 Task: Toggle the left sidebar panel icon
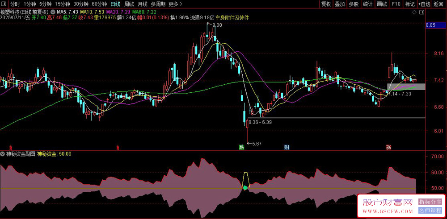tap(4, 4)
